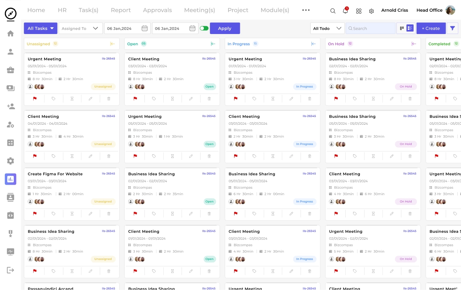Edit the top card in In Progress column

(291, 98)
